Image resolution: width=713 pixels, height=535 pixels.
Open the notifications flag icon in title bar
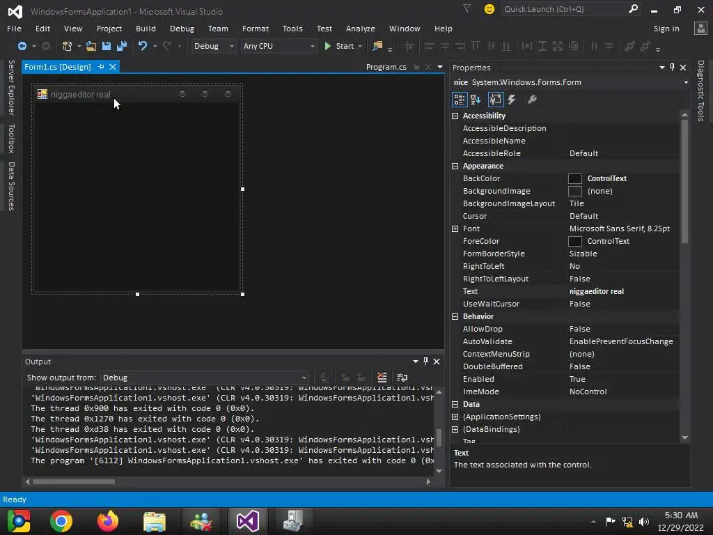pyautogui.click(x=467, y=8)
